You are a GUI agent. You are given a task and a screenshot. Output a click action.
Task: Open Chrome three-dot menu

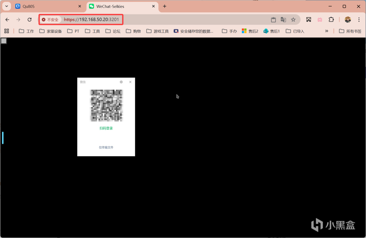[359, 20]
